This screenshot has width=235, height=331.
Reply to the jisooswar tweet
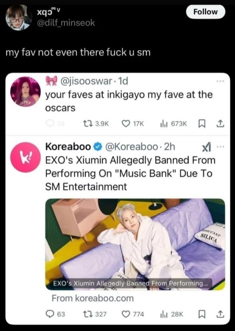(54, 124)
